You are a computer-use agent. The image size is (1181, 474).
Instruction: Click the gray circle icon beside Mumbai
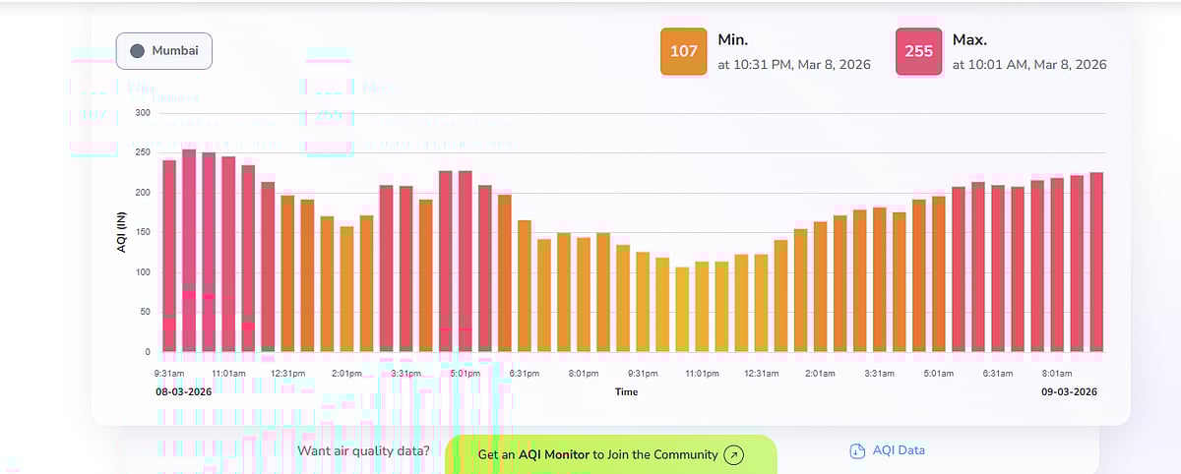click(x=138, y=51)
